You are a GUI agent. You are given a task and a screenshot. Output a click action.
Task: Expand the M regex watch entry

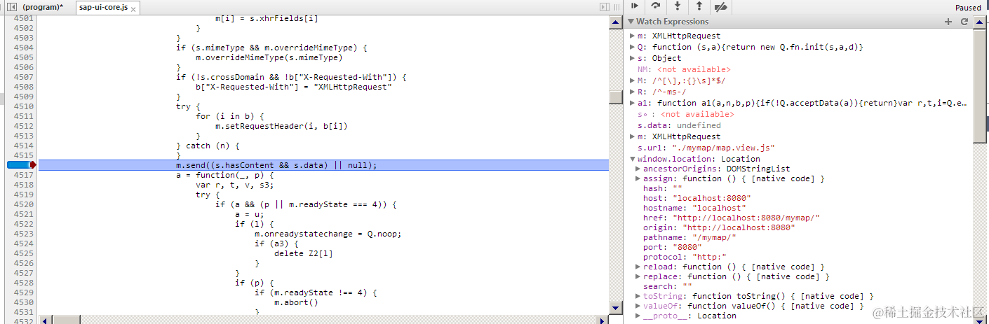pos(632,80)
